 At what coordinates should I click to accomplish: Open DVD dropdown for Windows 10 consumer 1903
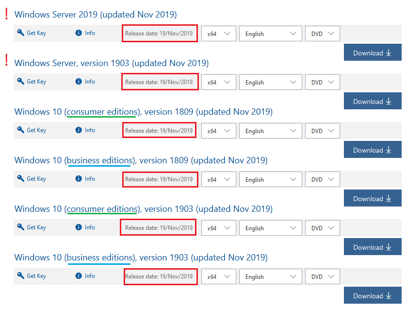(323, 228)
